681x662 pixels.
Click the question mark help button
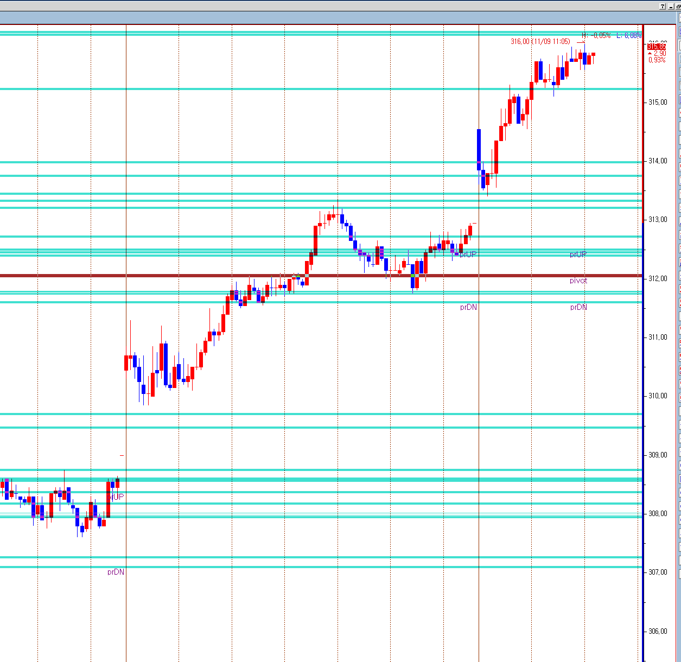pyautogui.click(x=663, y=7)
